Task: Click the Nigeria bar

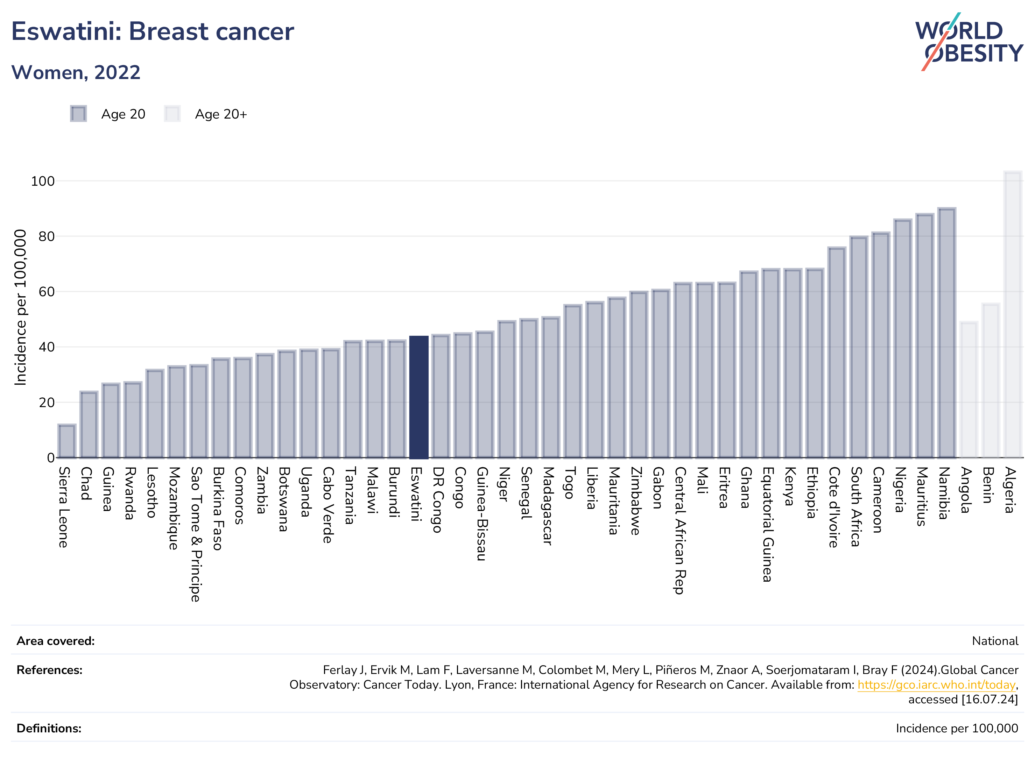Action: coord(903,339)
